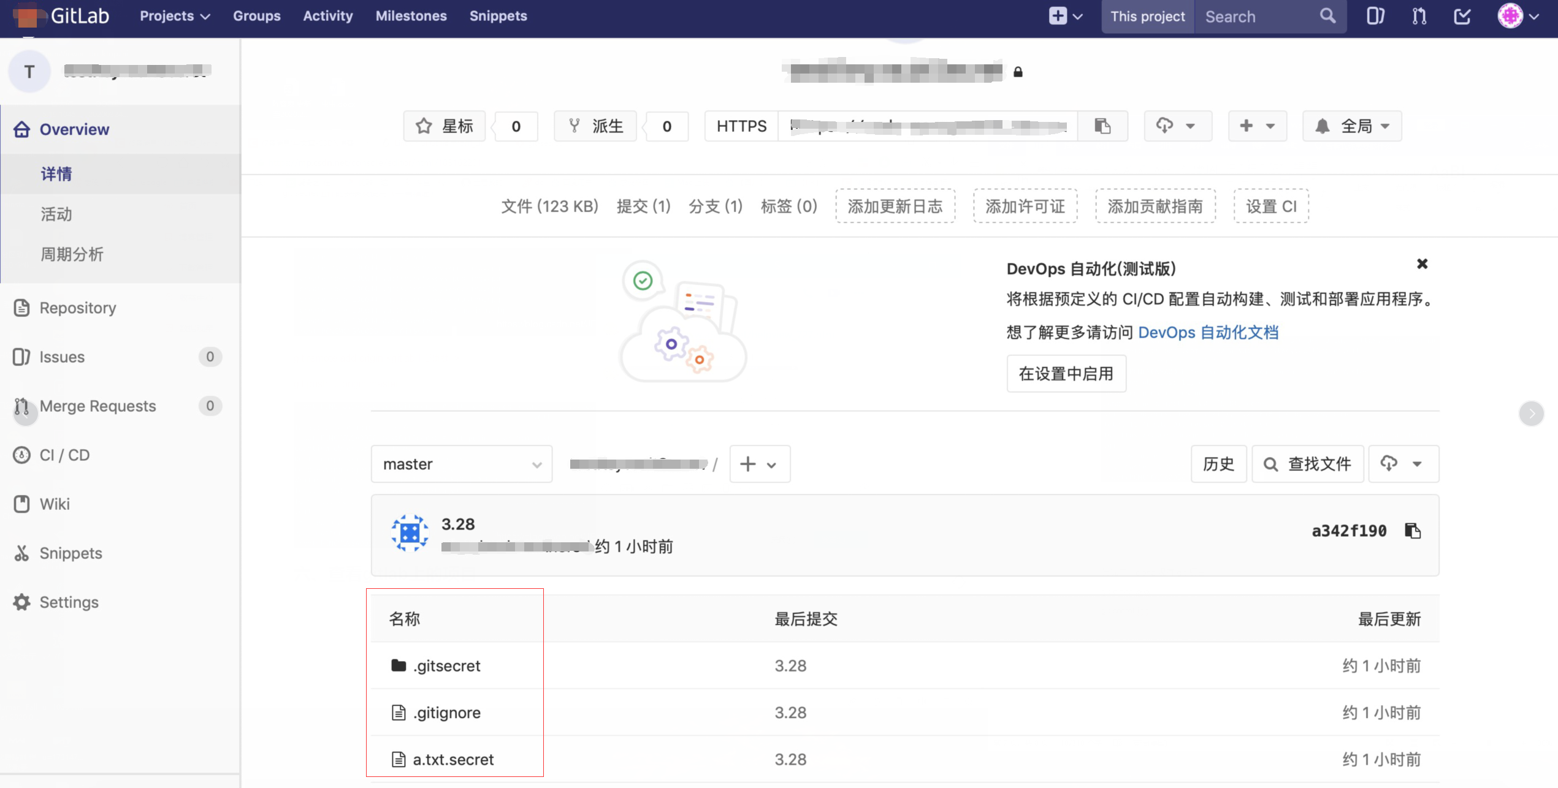The width and height of the screenshot is (1558, 788).
Task: Click the 在设置中启用 button
Action: click(x=1066, y=373)
